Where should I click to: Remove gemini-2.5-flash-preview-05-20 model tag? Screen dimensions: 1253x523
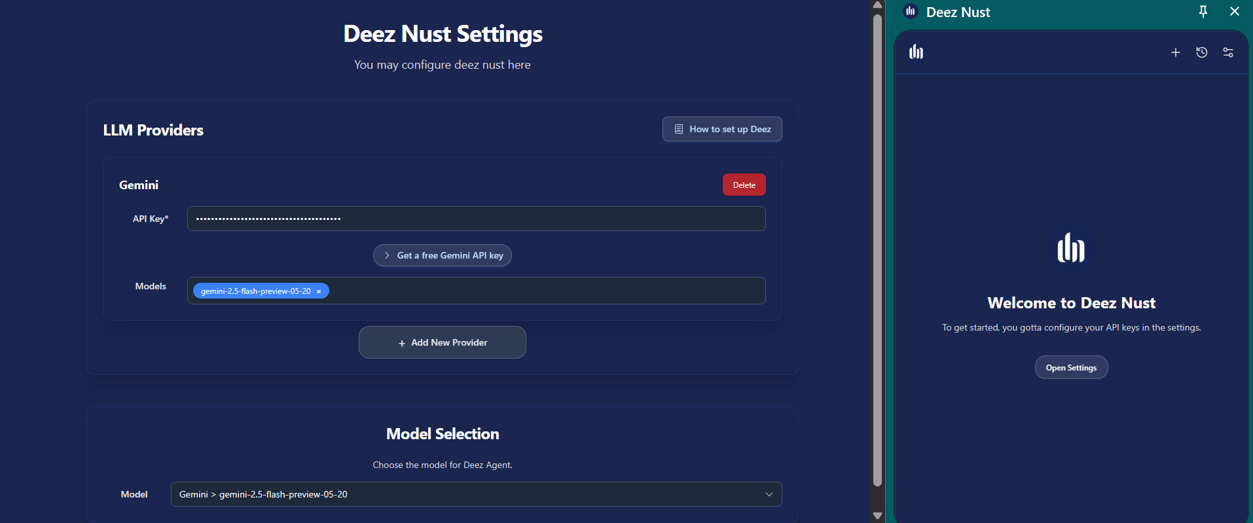coord(319,291)
